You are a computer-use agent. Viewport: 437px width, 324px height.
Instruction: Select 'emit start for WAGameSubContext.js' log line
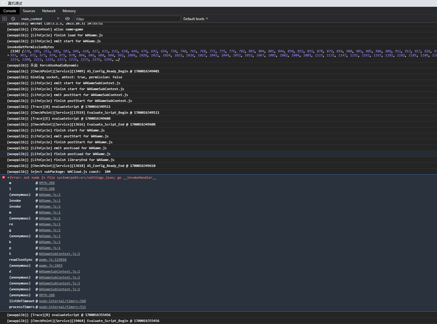click(64, 83)
